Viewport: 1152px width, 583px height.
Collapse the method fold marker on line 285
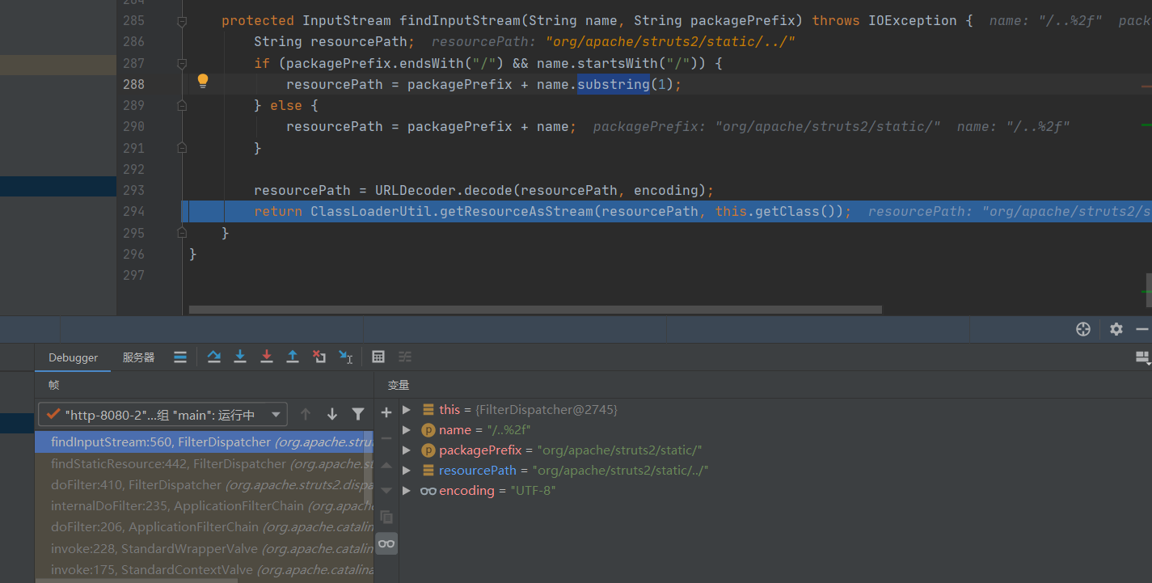(x=182, y=21)
